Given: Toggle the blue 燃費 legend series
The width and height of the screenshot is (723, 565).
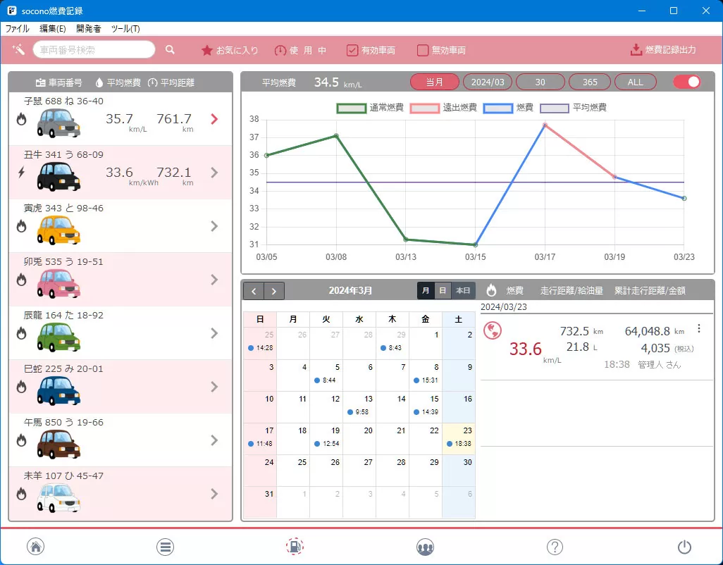Looking at the screenshot, I should point(508,108).
